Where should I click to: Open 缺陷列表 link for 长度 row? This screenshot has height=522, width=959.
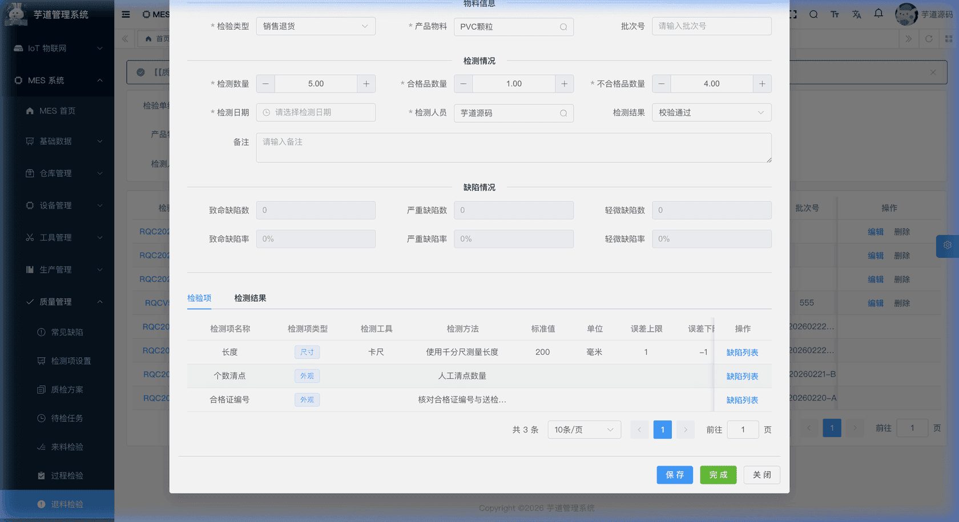[x=742, y=353]
